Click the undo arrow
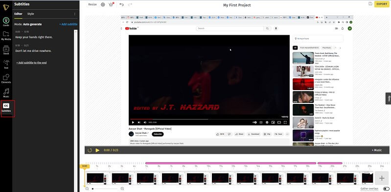Image resolution: width=391 pixels, height=192 pixels. (x=121, y=4)
